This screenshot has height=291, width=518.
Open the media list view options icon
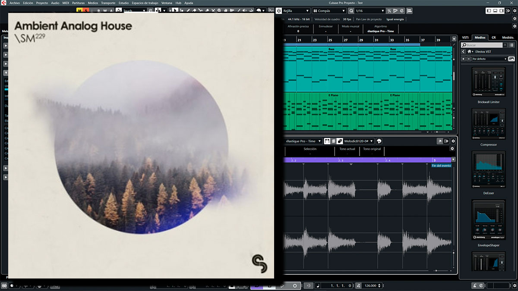(512, 45)
